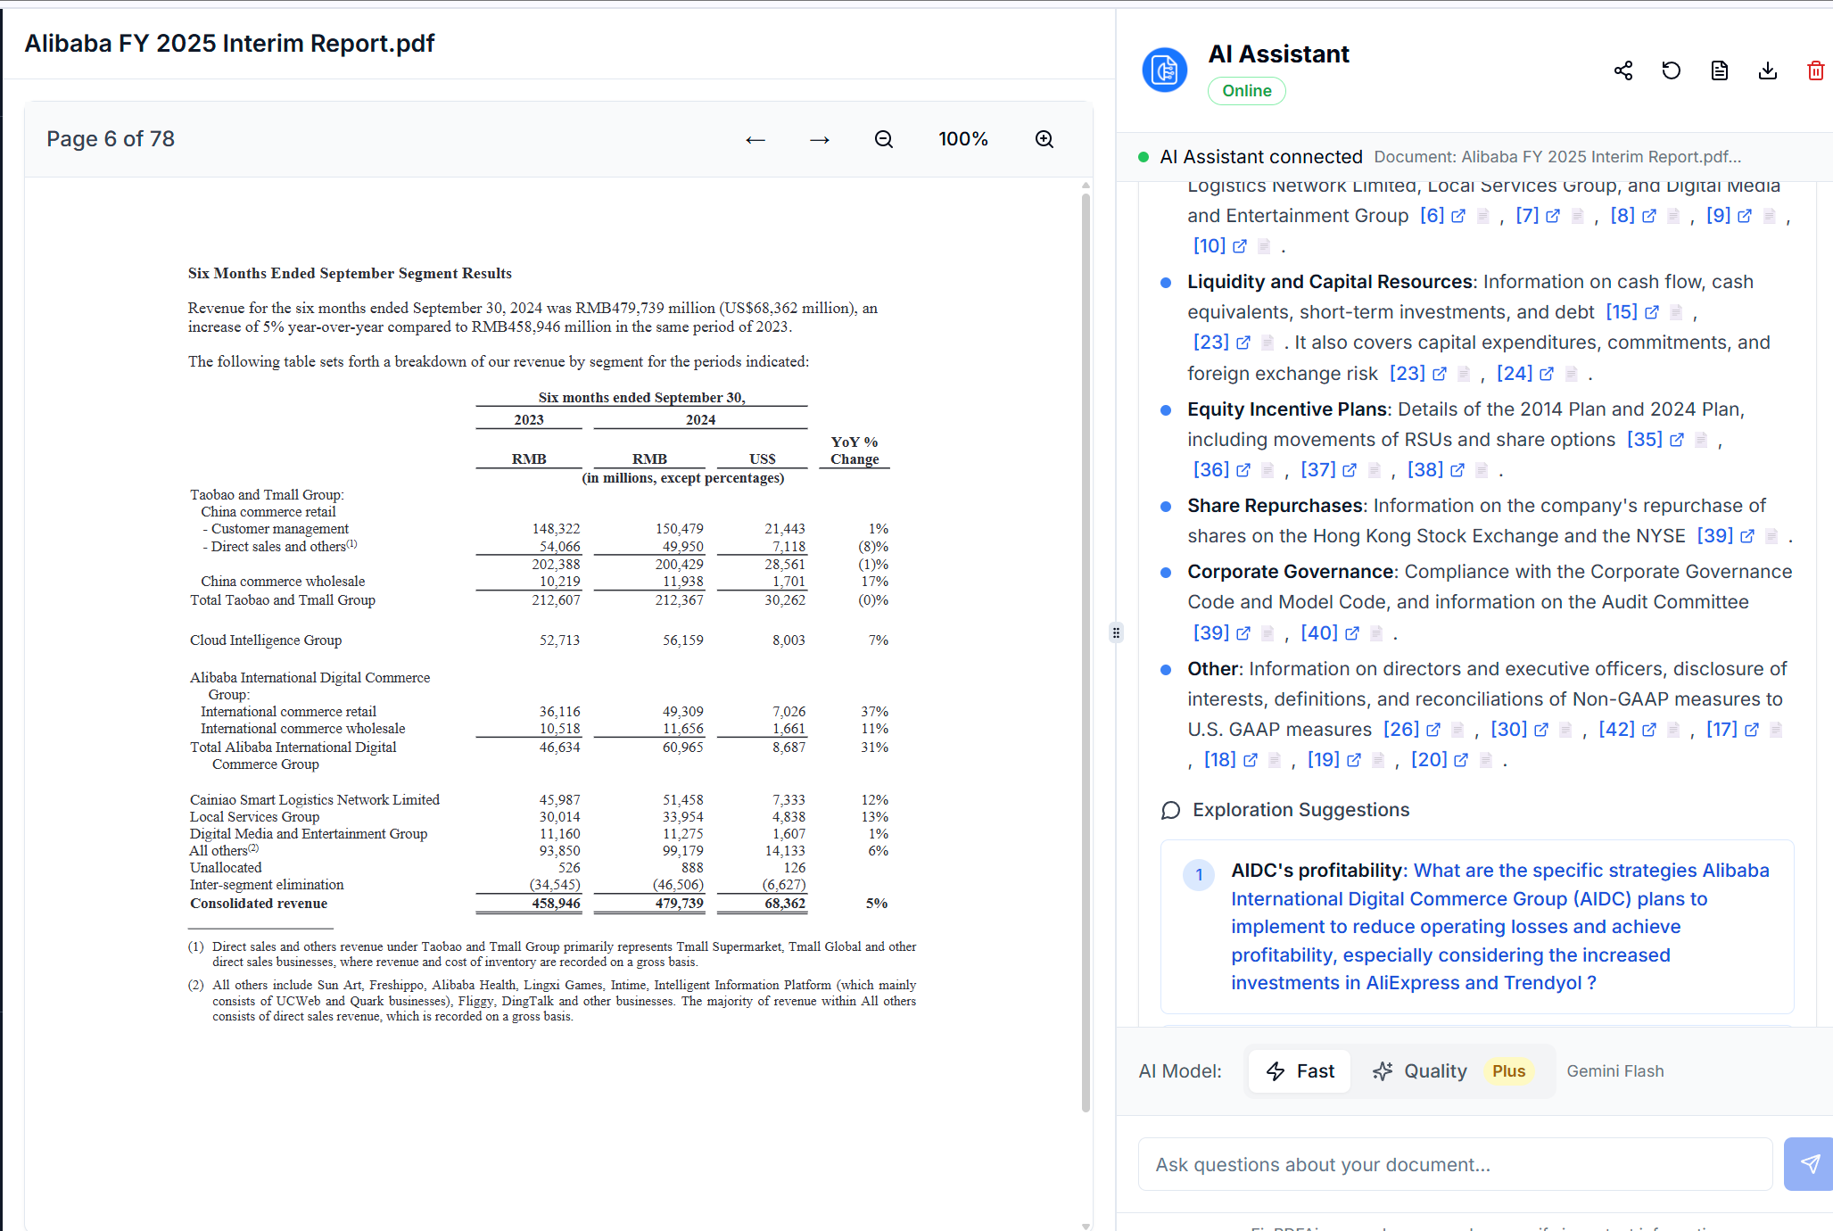The height and width of the screenshot is (1231, 1833).
Task: Click the AI Assistant blue avatar icon
Action: coord(1165,70)
